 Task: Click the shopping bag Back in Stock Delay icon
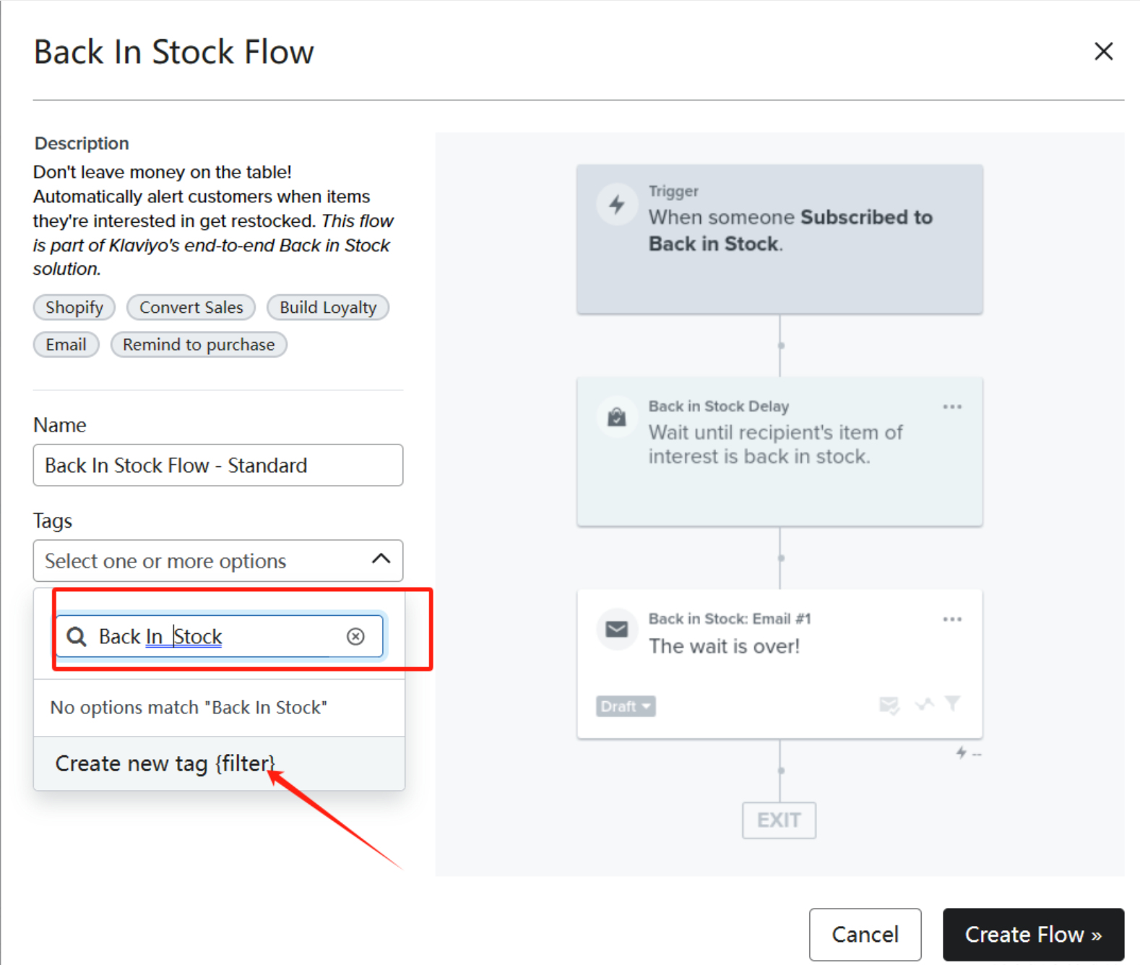click(x=617, y=417)
